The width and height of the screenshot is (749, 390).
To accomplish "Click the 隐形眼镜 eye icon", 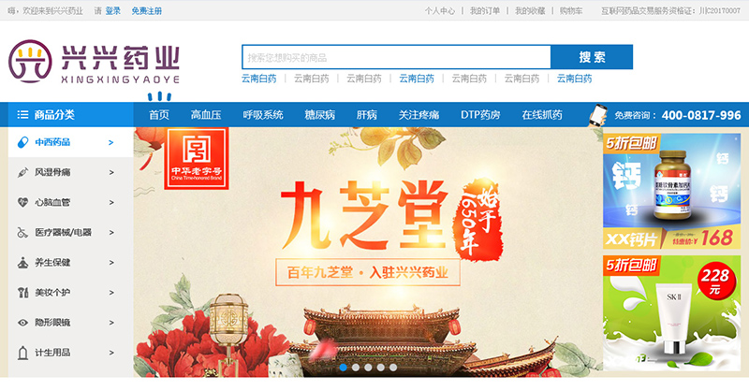I will click(x=22, y=323).
